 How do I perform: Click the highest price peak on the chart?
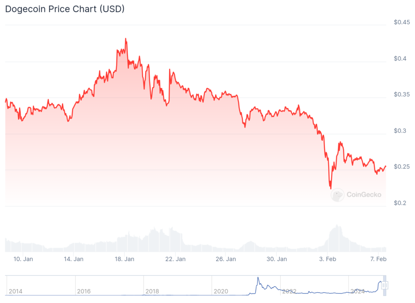(126, 39)
